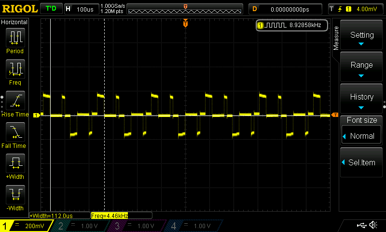Click the solid vertical measurement cursor
The height and width of the screenshot is (232, 386).
[x=51, y=115]
